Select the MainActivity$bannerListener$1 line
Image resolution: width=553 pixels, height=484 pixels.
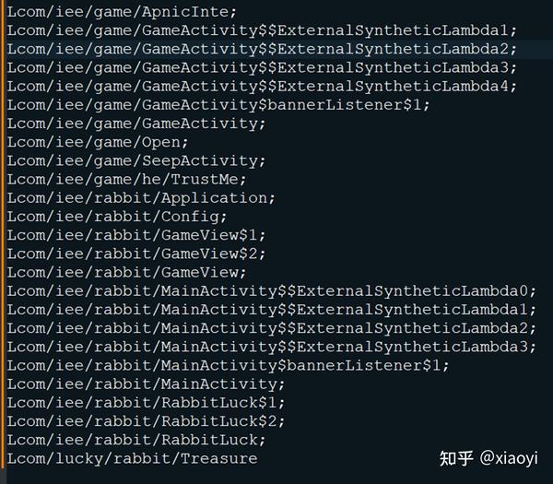[x=228, y=365]
